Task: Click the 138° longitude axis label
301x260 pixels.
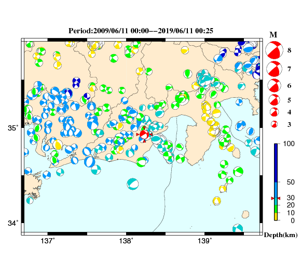Action: tap(126, 241)
